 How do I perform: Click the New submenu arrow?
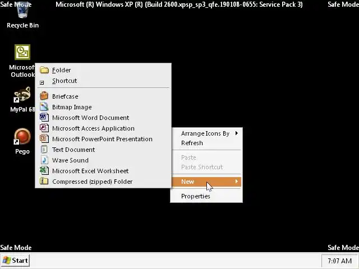tap(237, 181)
